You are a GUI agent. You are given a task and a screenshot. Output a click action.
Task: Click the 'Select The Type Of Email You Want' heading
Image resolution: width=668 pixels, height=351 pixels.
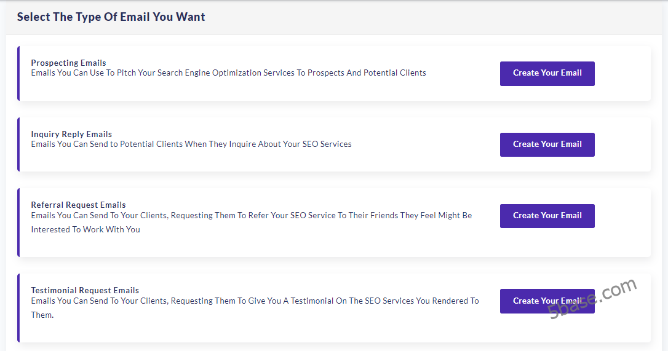point(111,17)
